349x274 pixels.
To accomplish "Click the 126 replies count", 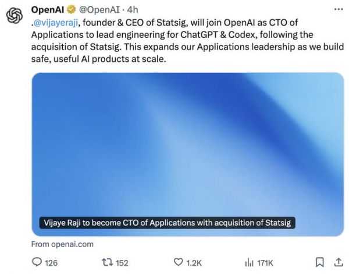I will tap(51, 263).
